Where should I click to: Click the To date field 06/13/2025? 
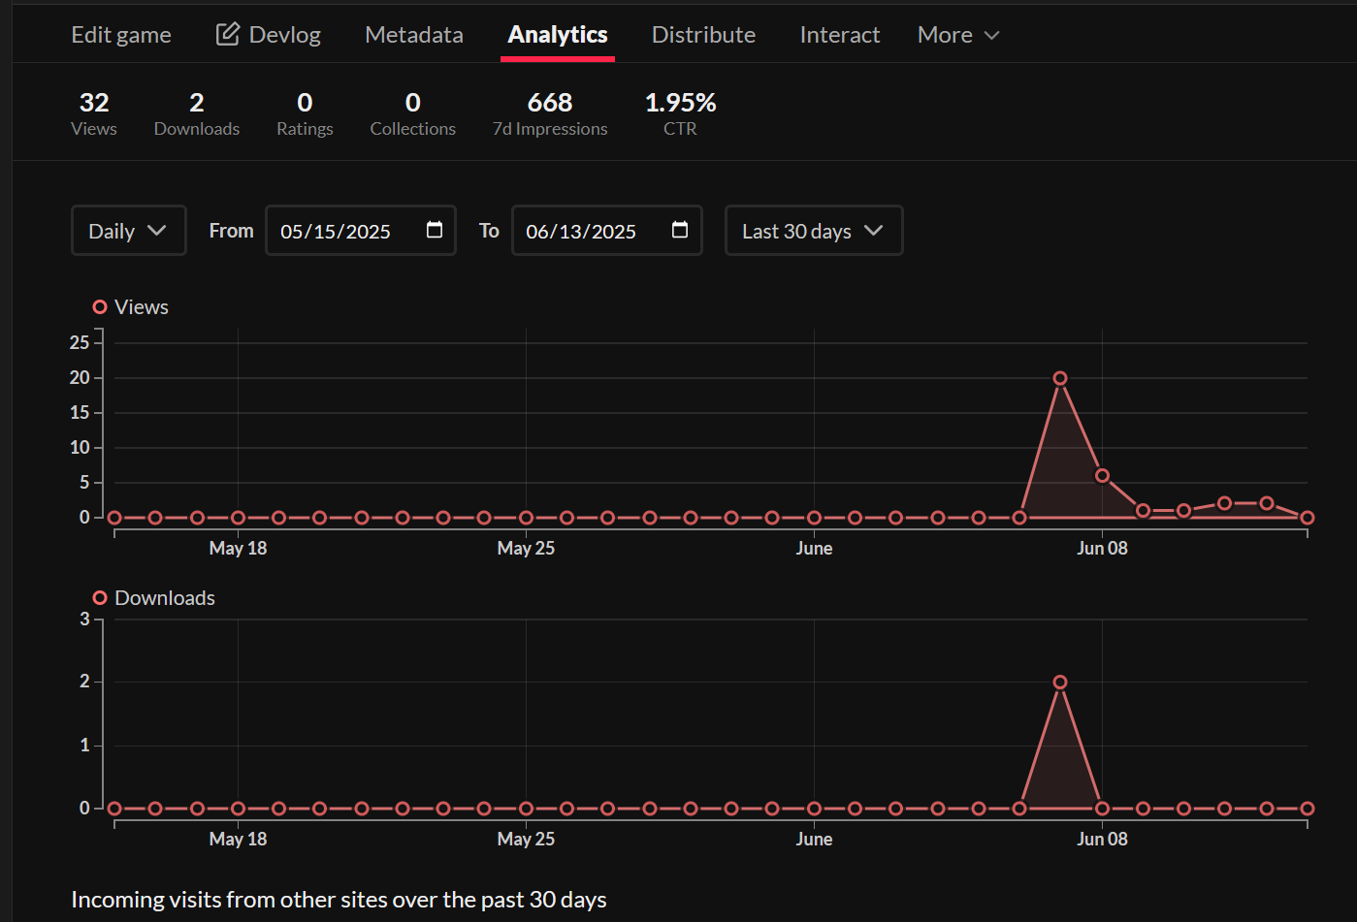607,231
